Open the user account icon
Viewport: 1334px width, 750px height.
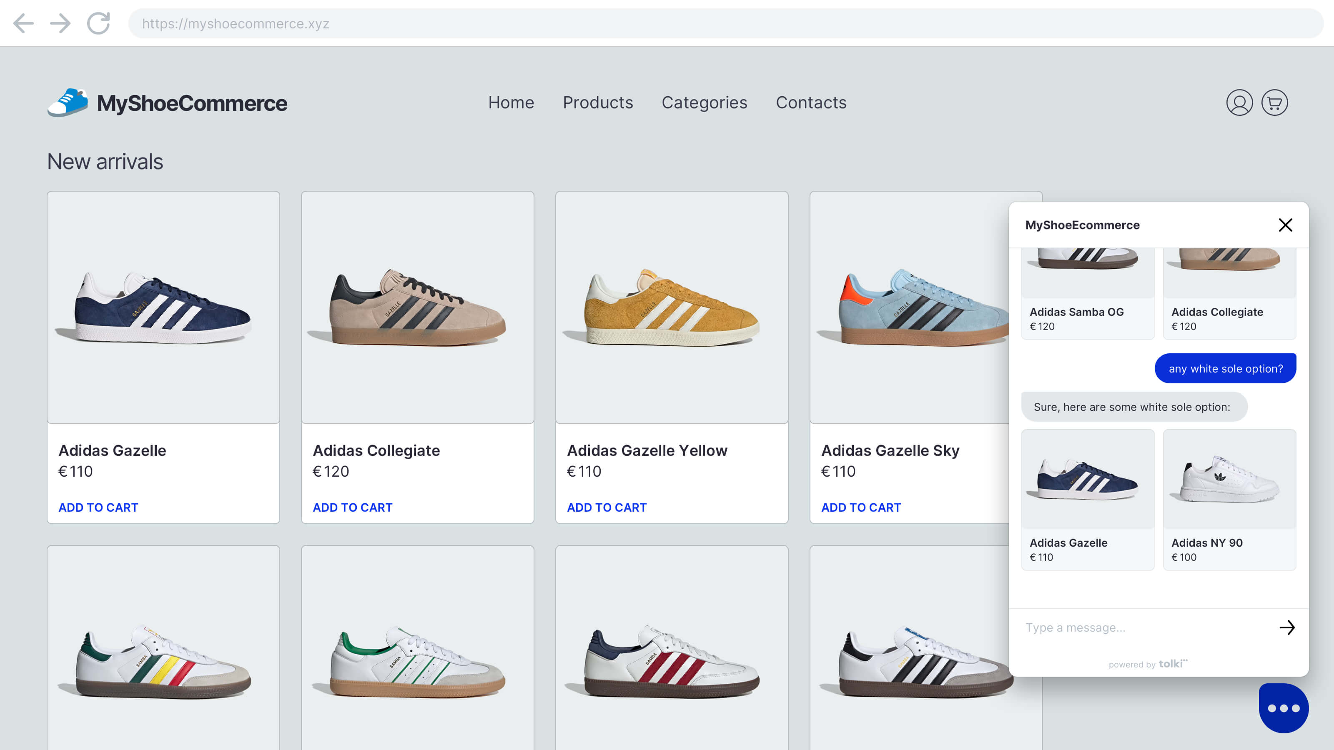click(1239, 102)
